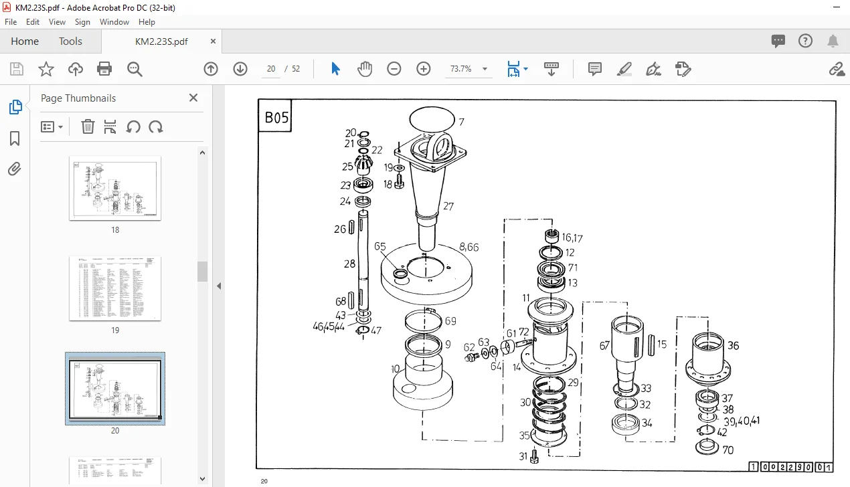Viewport: 850px width, 487px height.
Task: Switch to the Tools tab
Action: pos(70,41)
